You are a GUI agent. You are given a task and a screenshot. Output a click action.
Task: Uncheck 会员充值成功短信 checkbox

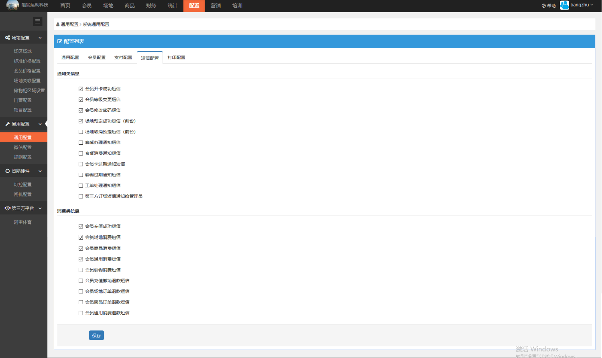(x=81, y=227)
